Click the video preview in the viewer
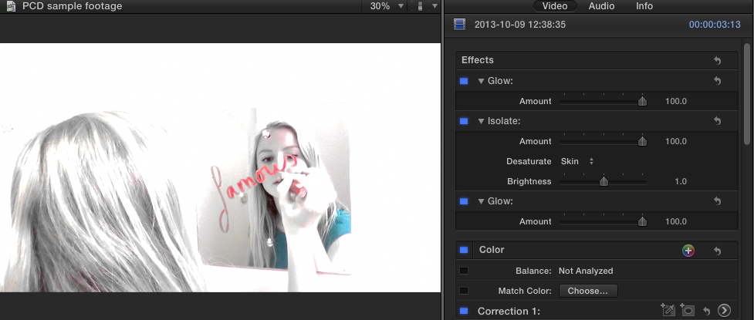This screenshot has height=320, width=754. point(220,167)
